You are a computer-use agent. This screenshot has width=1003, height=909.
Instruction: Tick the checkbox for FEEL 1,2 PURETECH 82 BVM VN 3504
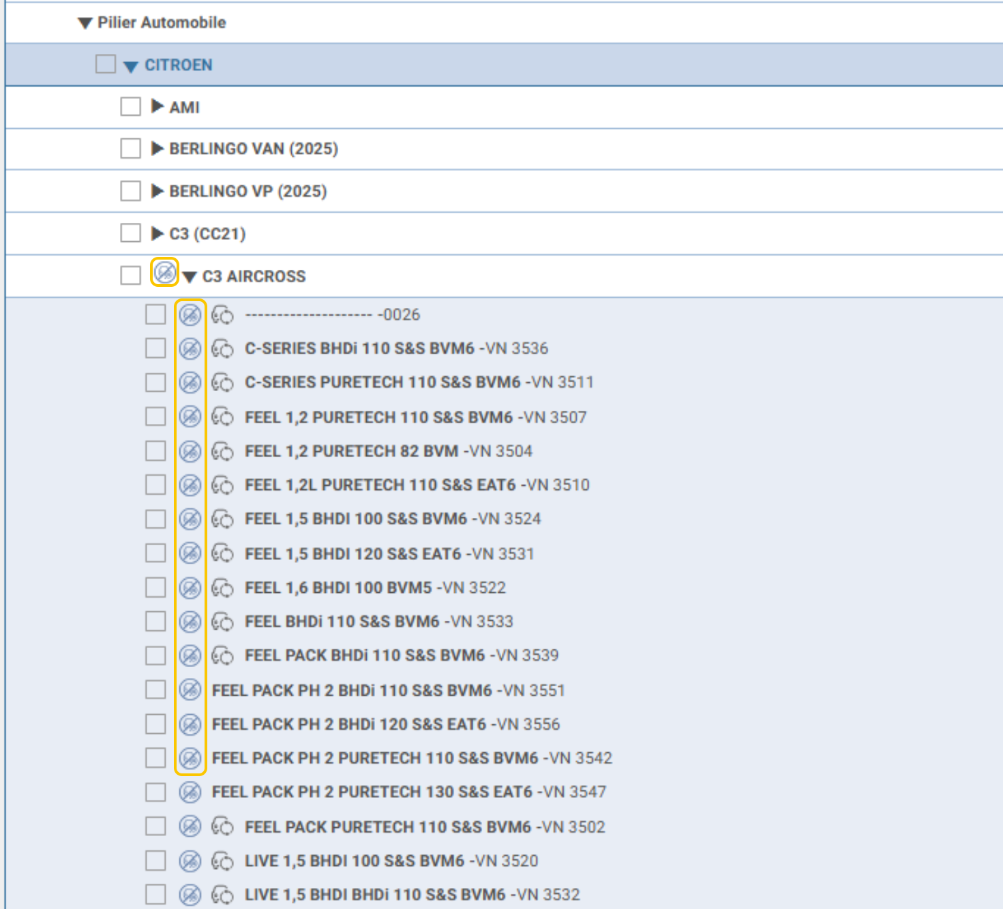click(x=155, y=451)
